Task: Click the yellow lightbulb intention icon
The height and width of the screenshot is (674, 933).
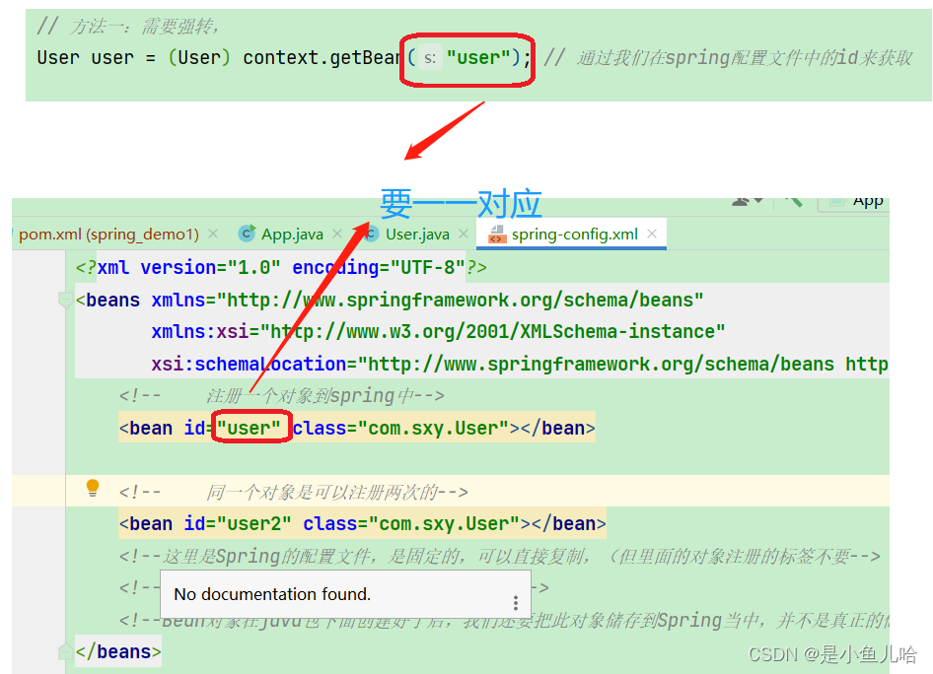Action: click(x=93, y=487)
